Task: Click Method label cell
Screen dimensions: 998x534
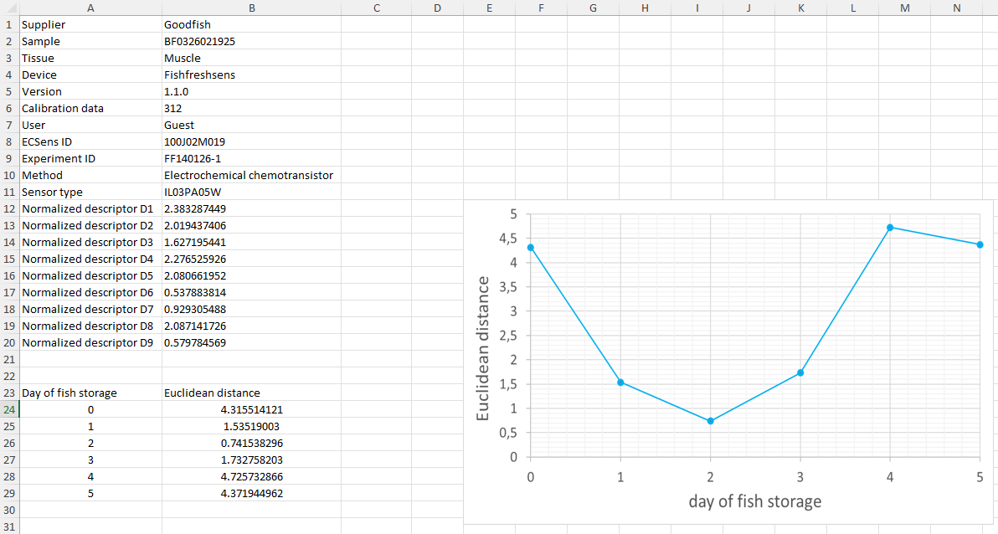Action: tap(90, 175)
